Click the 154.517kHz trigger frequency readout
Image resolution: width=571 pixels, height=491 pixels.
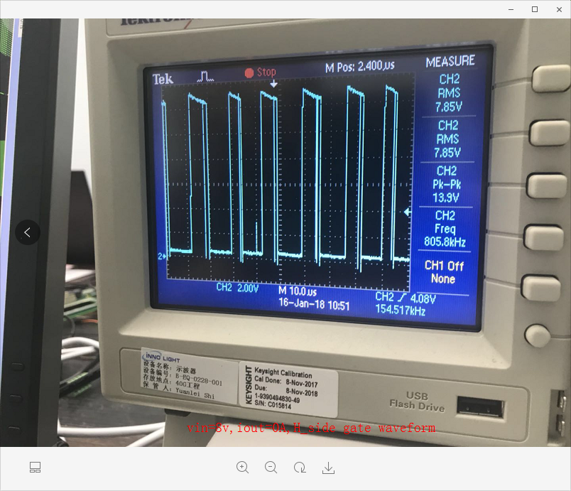click(x=401, y=310)
